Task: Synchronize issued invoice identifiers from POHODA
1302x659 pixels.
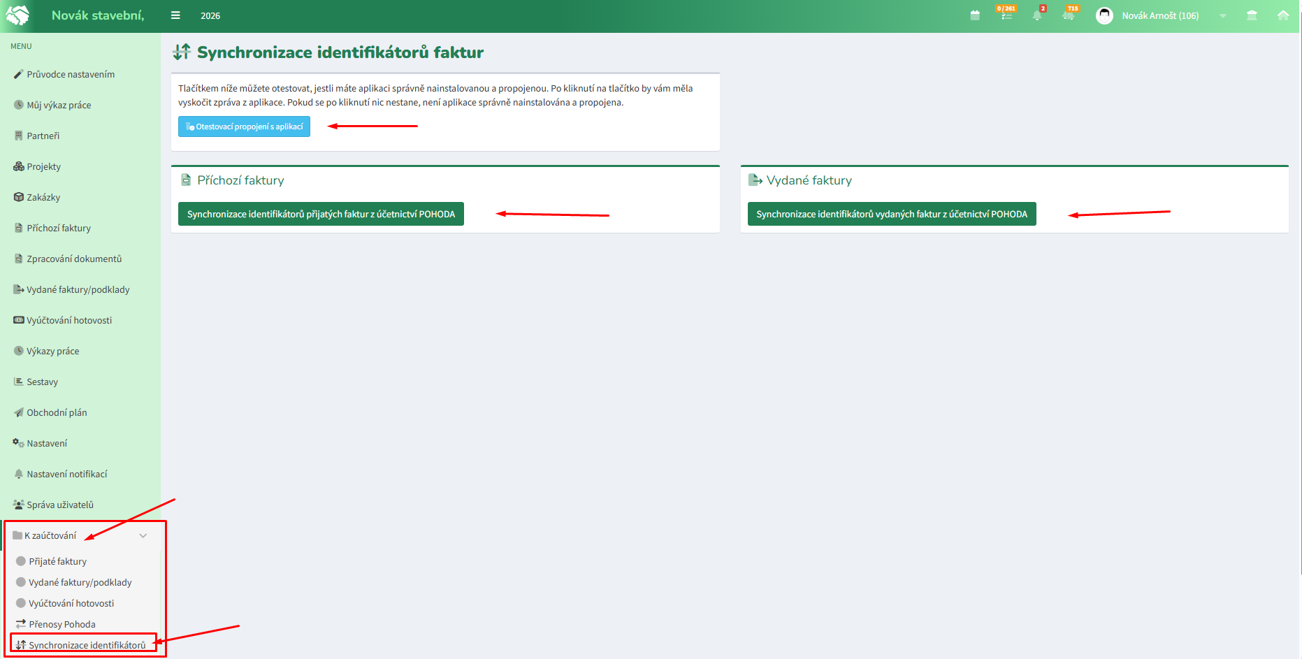Action: pos(891,214)
